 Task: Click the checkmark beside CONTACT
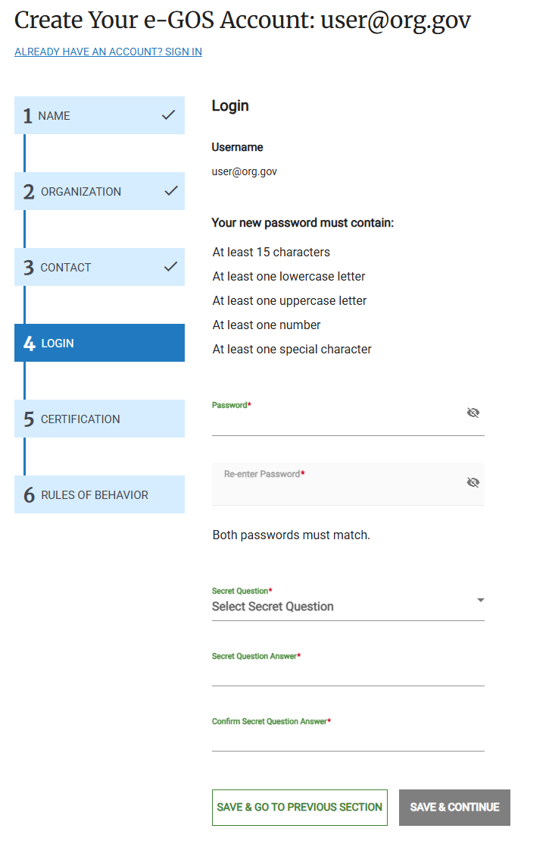170,267
